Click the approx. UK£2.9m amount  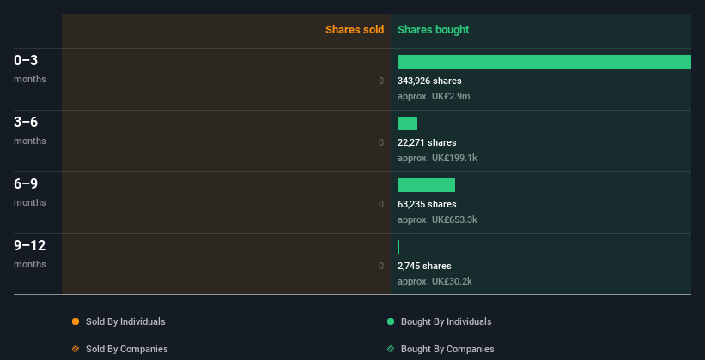434,96
